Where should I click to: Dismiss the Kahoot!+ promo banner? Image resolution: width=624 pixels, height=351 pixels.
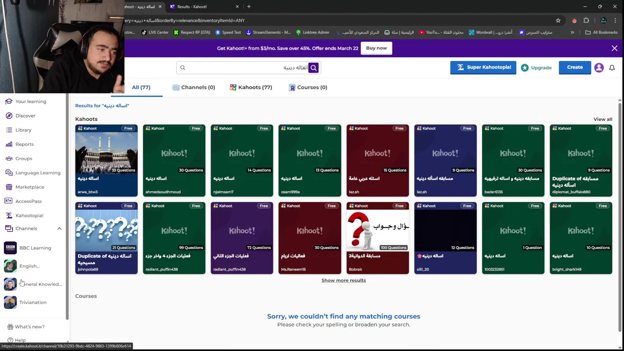[614, 48]
